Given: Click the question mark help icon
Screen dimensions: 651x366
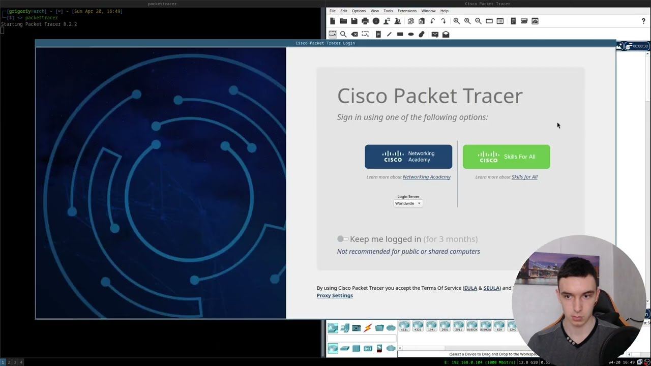Looking at the screenshot, I should [643, 21].
